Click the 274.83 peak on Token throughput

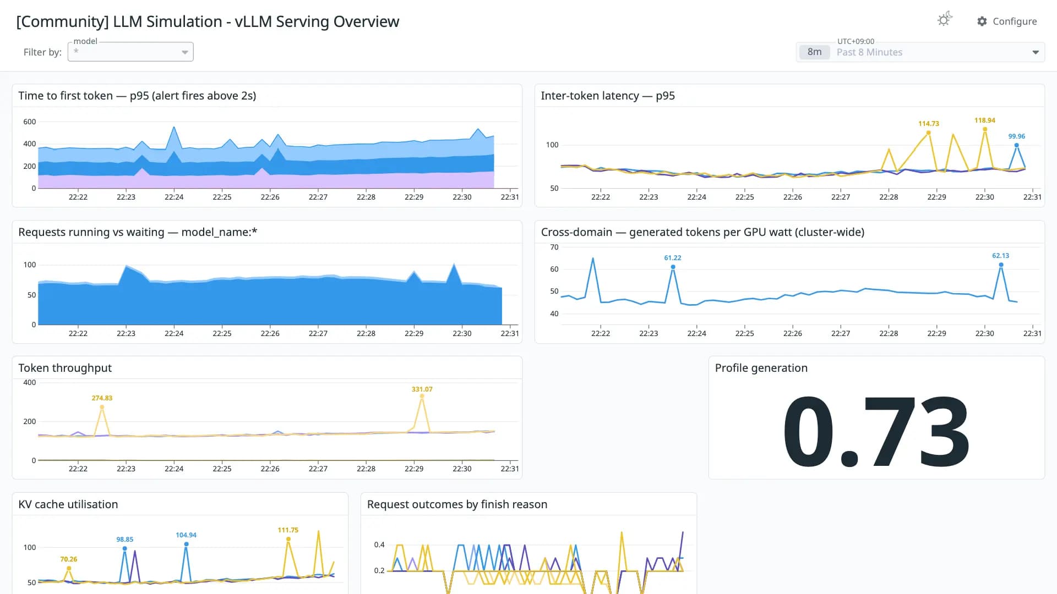[x=102, y=407]
